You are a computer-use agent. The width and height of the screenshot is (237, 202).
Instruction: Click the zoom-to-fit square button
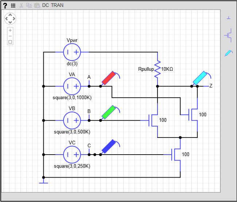tap(10, 42)
